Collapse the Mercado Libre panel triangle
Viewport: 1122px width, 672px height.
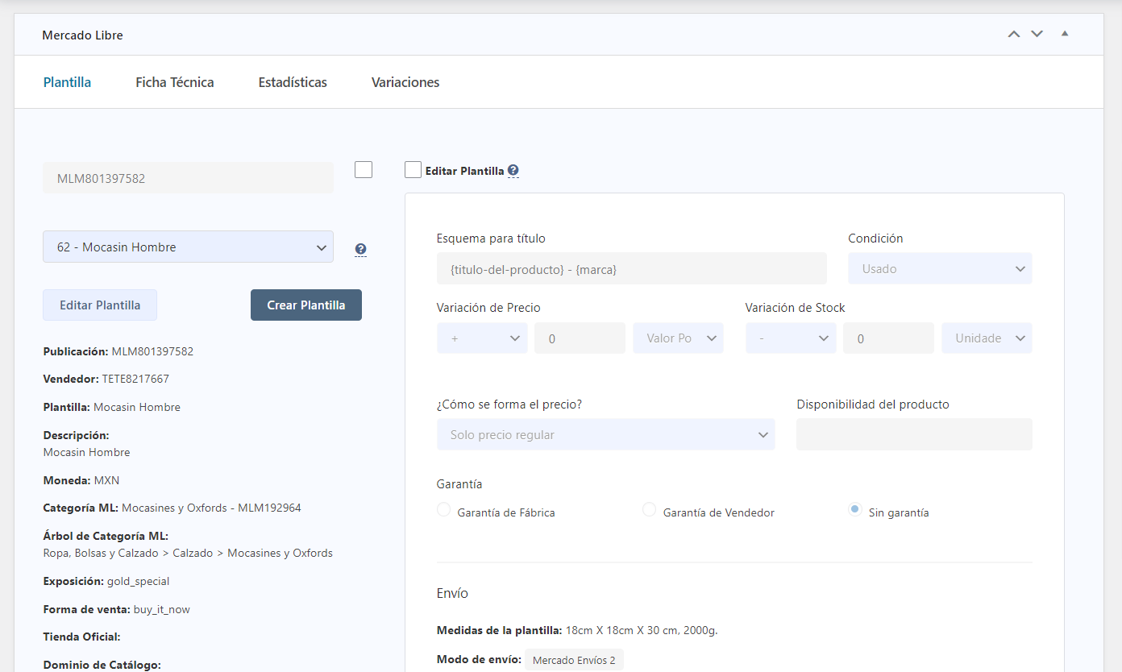pyautogui.click(x=1065, y=34)
